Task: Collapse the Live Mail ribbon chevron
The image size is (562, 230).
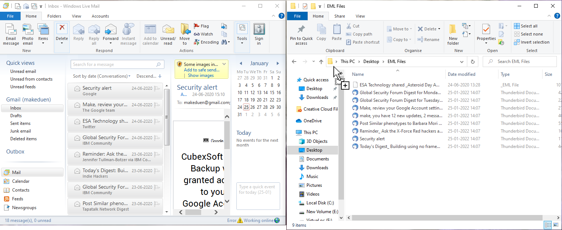Action: 274,16
